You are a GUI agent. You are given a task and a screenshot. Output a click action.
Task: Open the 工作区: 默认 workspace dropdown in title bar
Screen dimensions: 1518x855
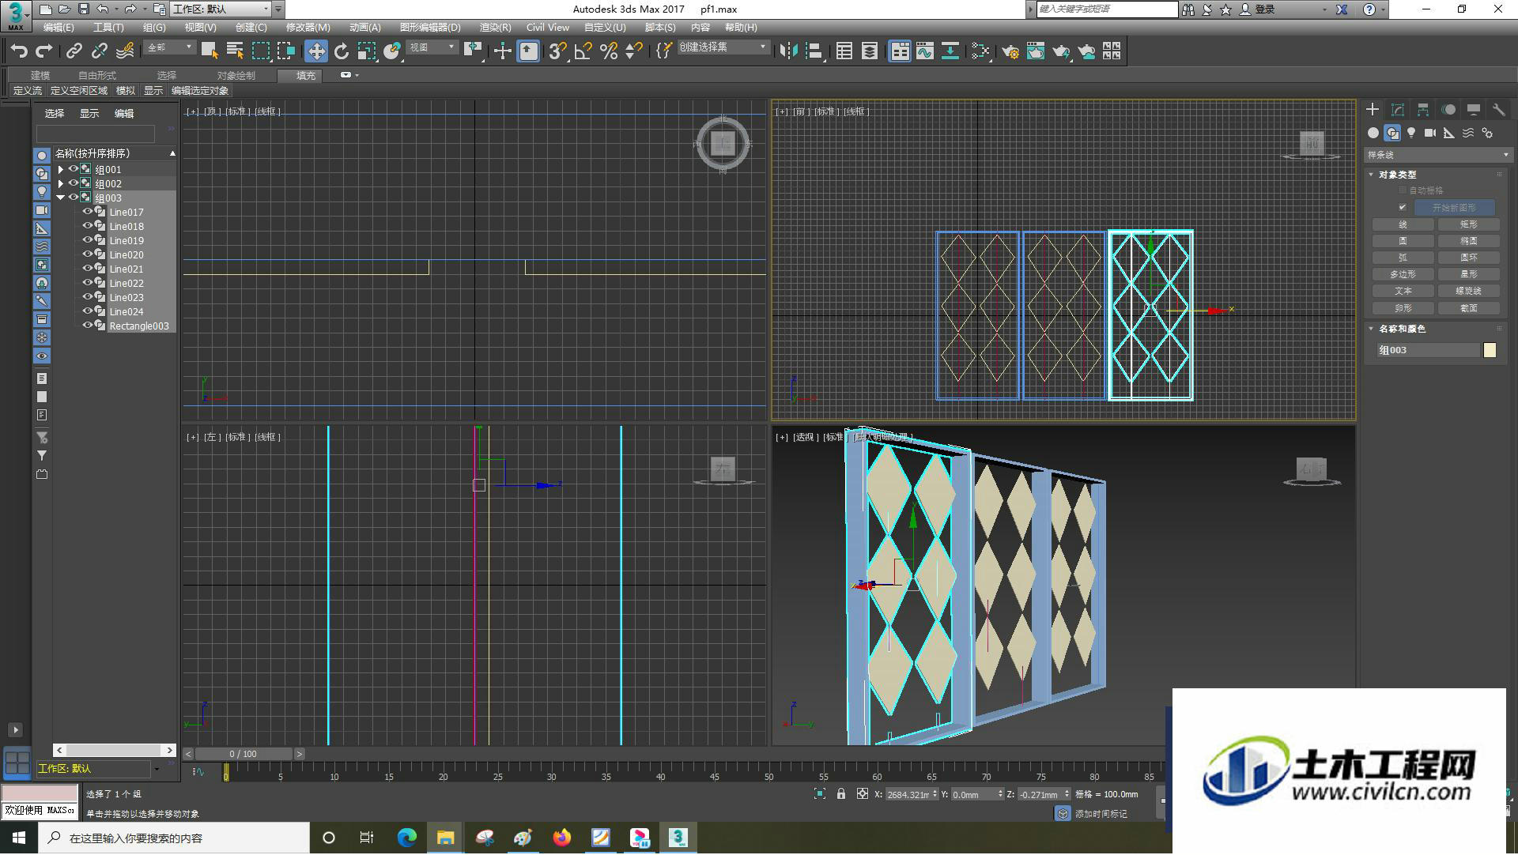point(222,9)
